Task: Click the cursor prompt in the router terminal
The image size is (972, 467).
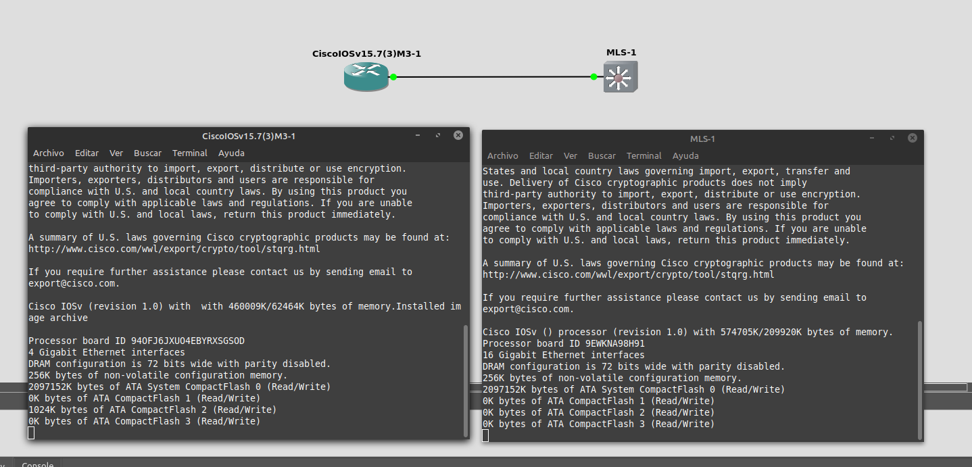Action: click(x=31, y=433)
